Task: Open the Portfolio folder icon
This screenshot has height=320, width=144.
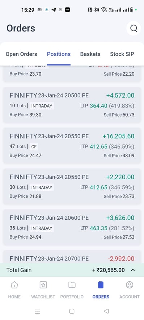Action: [x=72, y=285]
